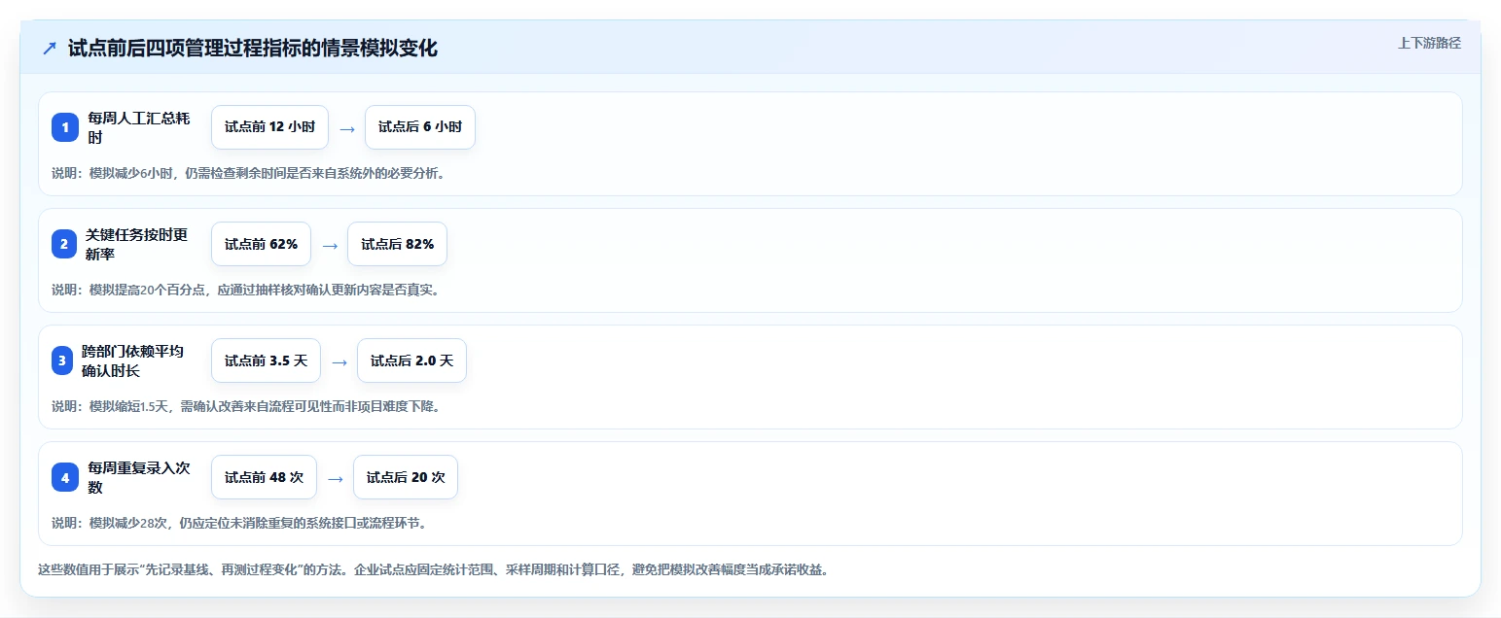
Task: Click the 试点前 3.5 天 pill
Action: (266, 360)
